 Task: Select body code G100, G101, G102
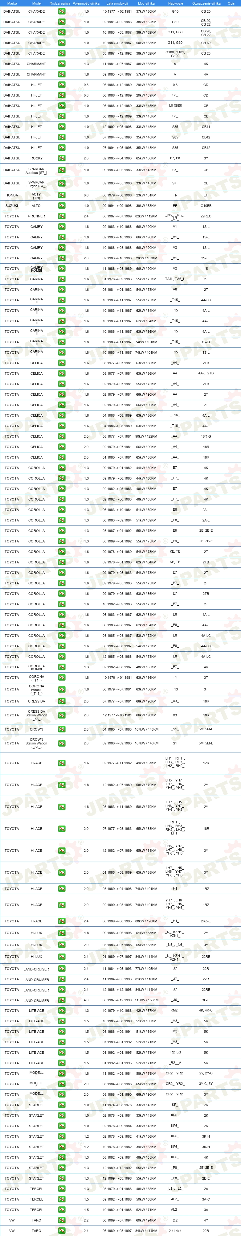(175, 54)
